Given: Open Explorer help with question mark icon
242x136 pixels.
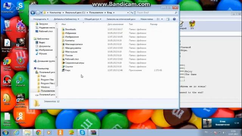Looking at the screenshot, I should coord(174,19).
